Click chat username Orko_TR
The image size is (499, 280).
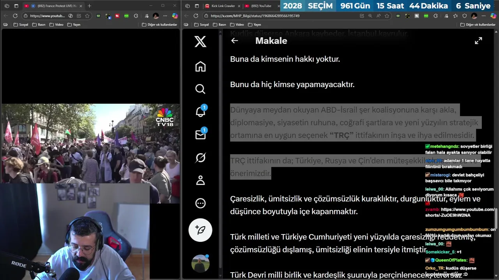[x=435, y=268]
